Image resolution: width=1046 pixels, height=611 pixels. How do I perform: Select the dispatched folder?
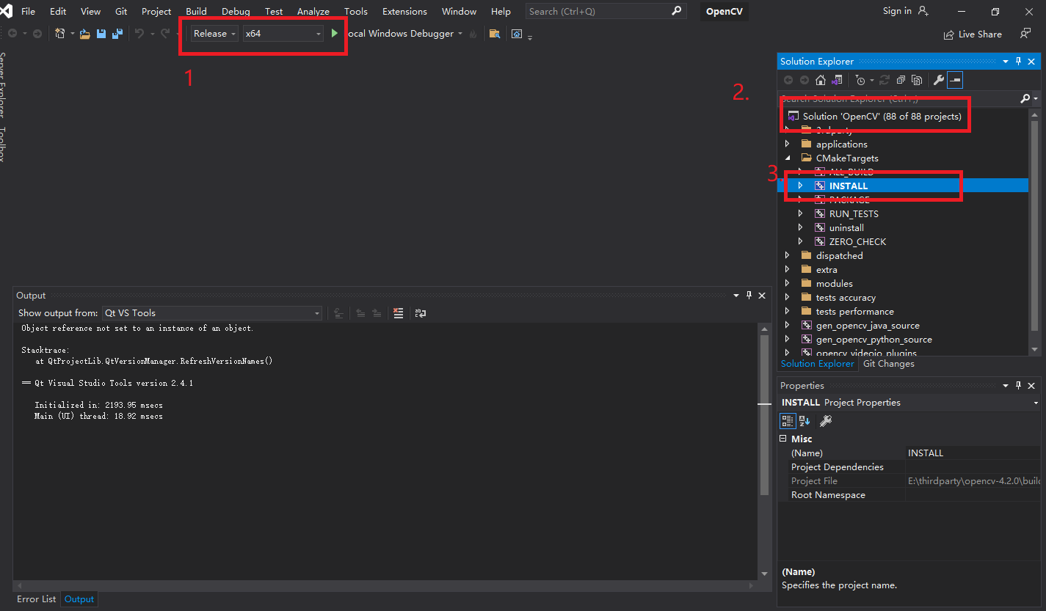[839, 256]
